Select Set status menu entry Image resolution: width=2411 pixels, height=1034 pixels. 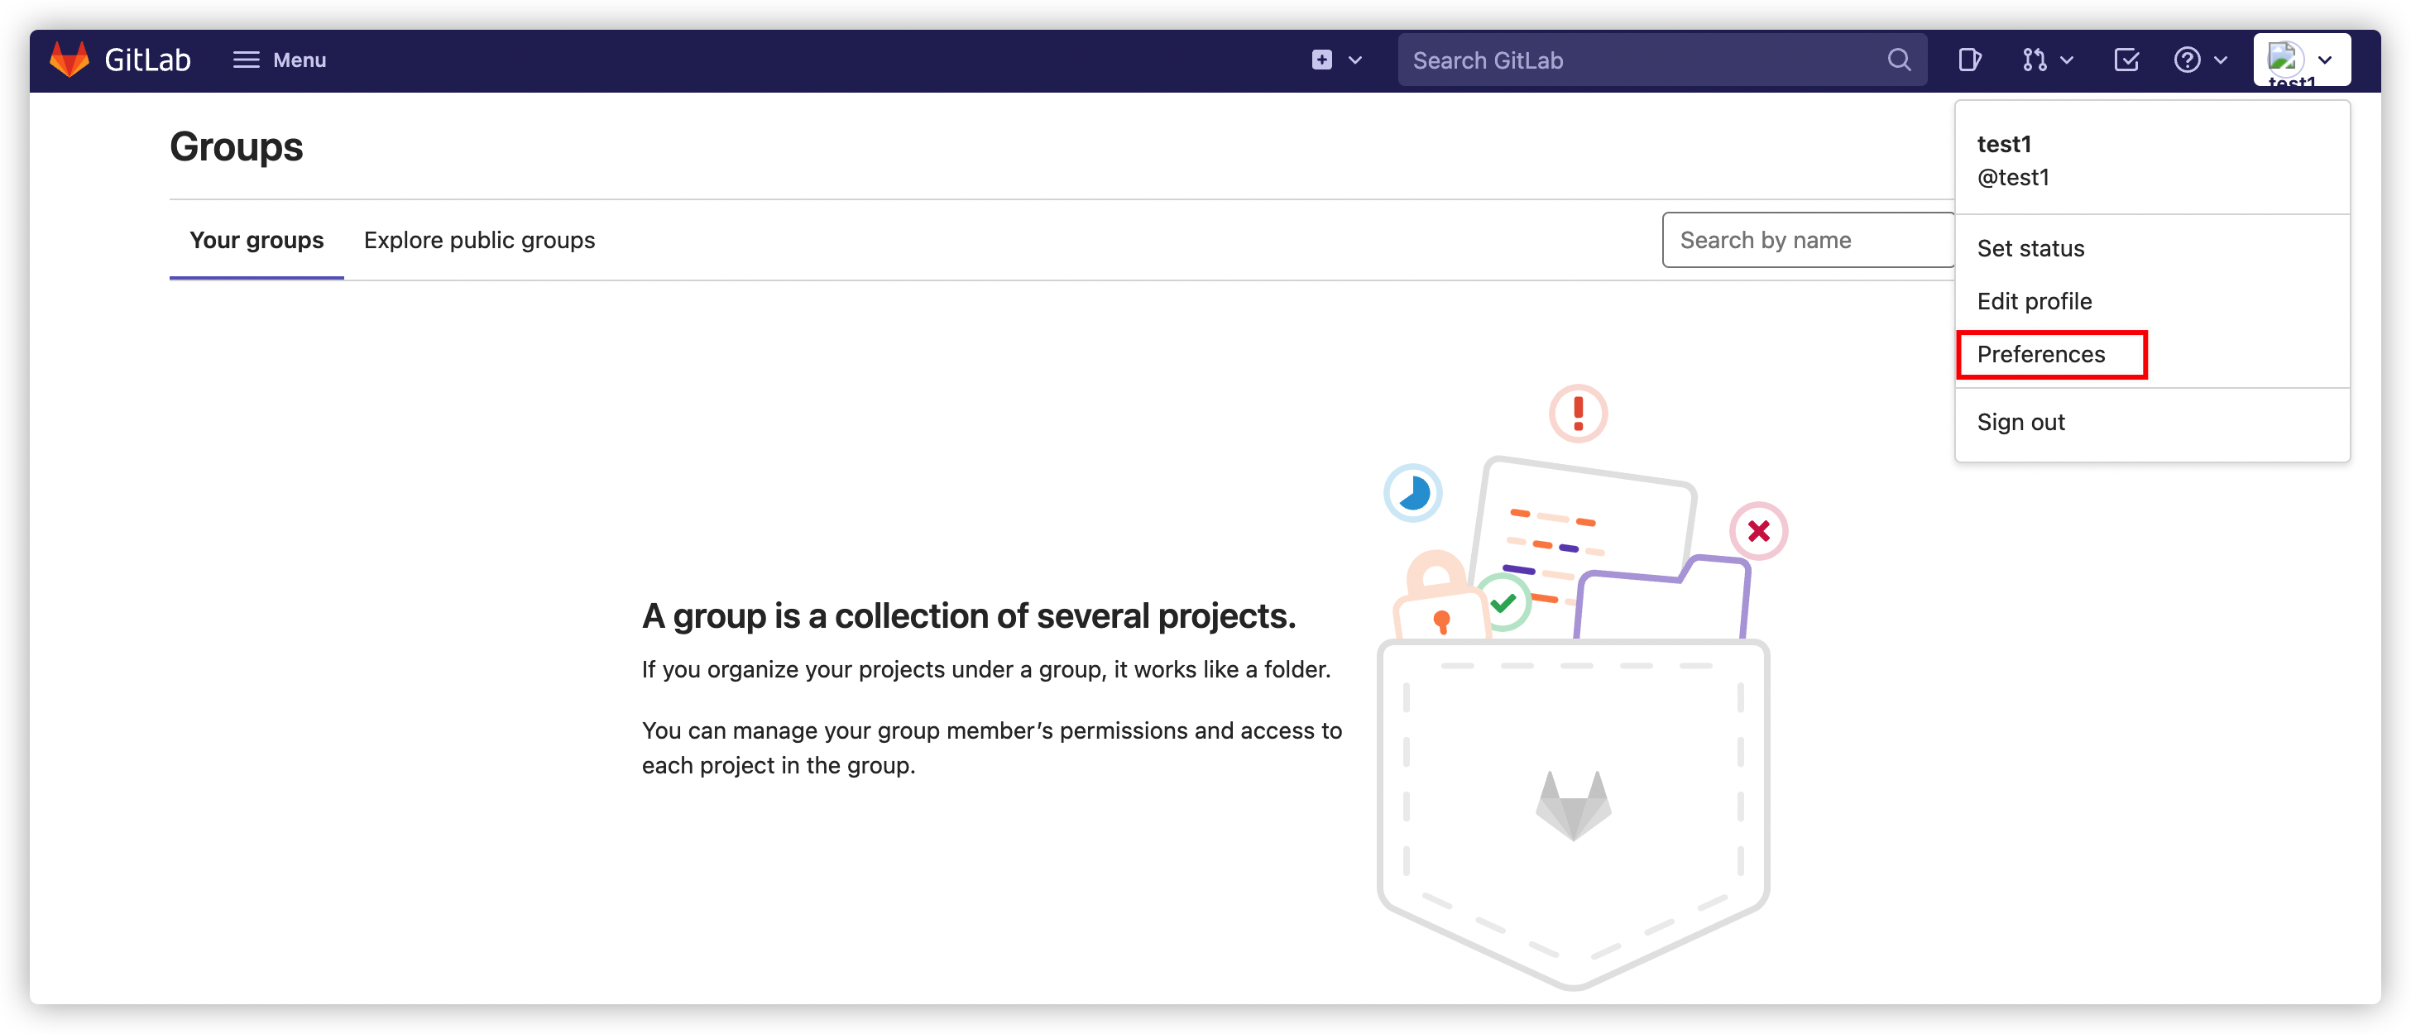click(2030, 249)
